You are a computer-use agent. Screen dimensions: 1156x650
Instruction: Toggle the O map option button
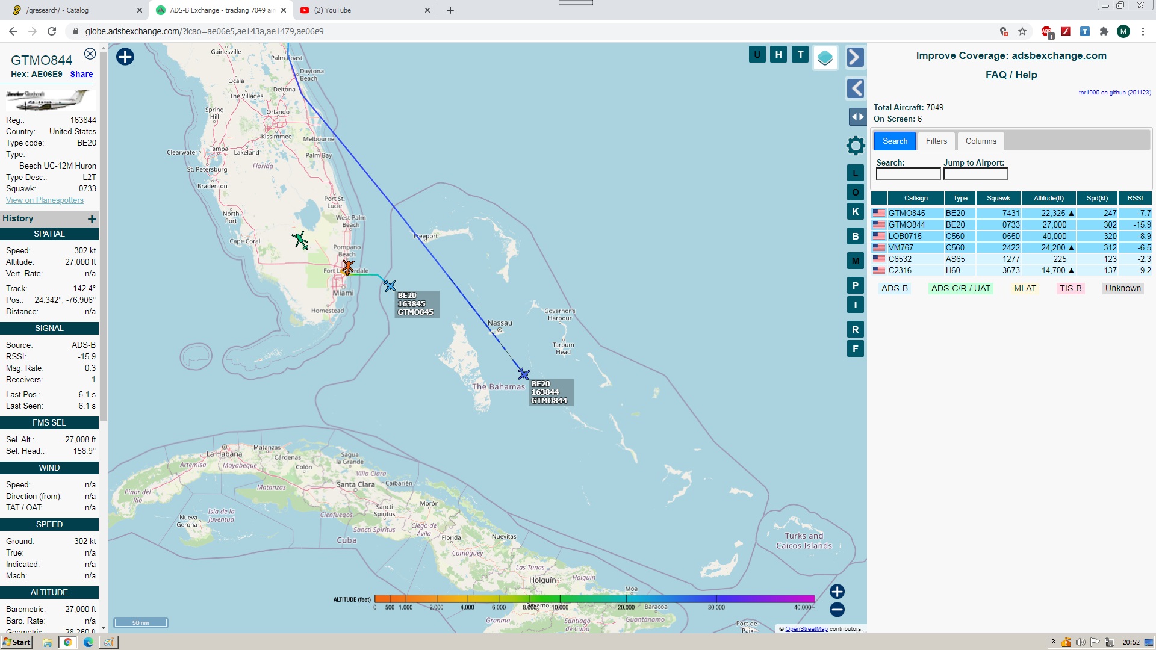click(x=856, y=193)
